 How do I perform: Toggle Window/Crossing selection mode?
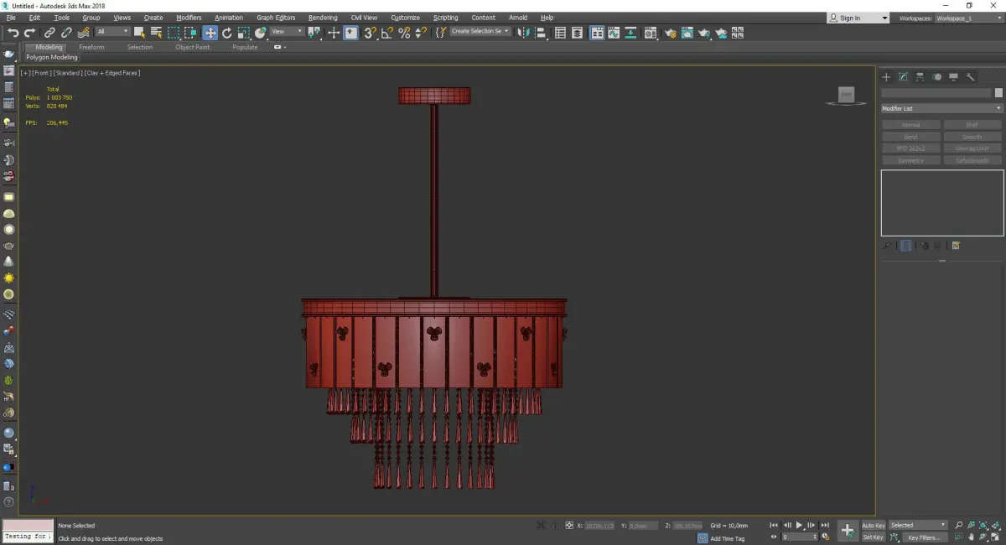click(191, 33)
